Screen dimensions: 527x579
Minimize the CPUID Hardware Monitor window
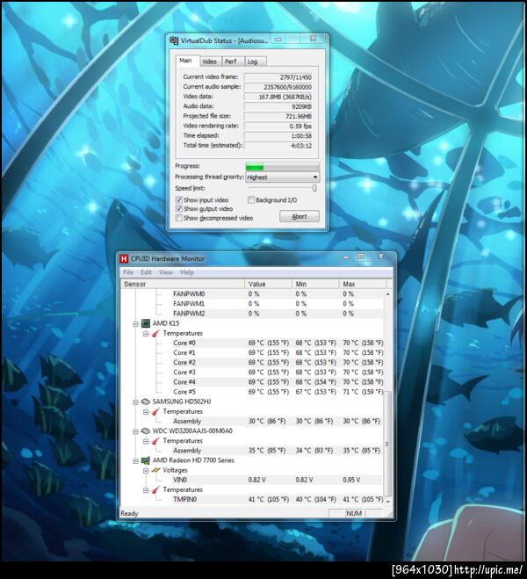tap(346, 257)
